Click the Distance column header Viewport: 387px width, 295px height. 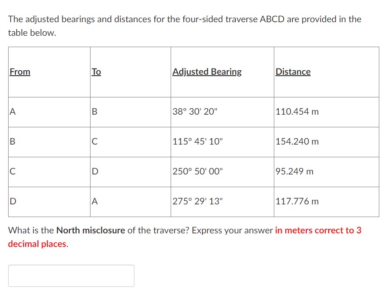pos(293,72)
